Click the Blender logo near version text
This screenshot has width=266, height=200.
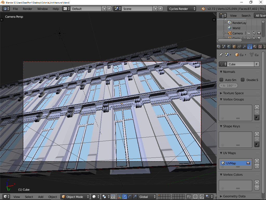(203, 9)
